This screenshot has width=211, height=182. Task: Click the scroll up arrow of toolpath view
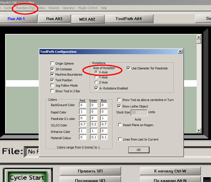[x=199, y=37]
